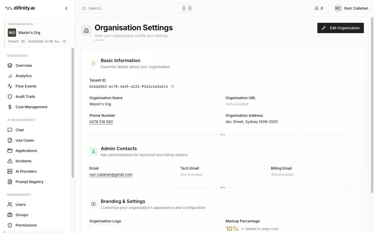The width and height of the screenshot is (374, 233).
Task: Open Flow Events in the sidebar
Action: coord(35,86)
